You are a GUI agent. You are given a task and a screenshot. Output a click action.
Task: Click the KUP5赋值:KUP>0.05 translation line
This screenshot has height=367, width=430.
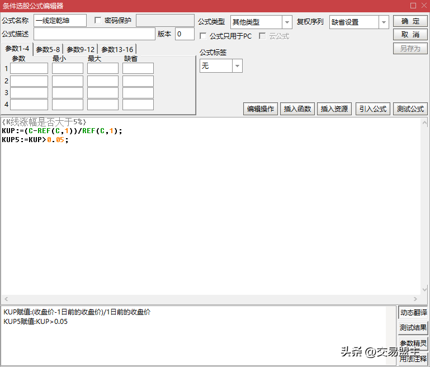tap(35, 322)
